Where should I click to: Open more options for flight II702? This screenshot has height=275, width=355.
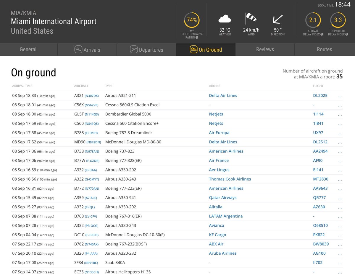tap(340, 263)
